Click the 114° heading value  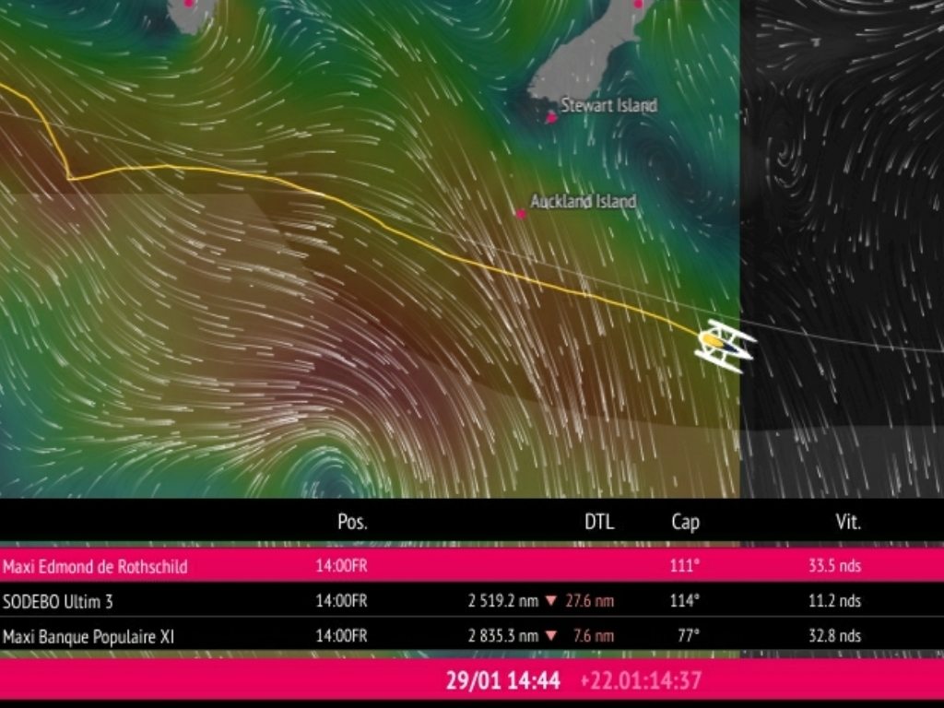(x=685, y=601)
